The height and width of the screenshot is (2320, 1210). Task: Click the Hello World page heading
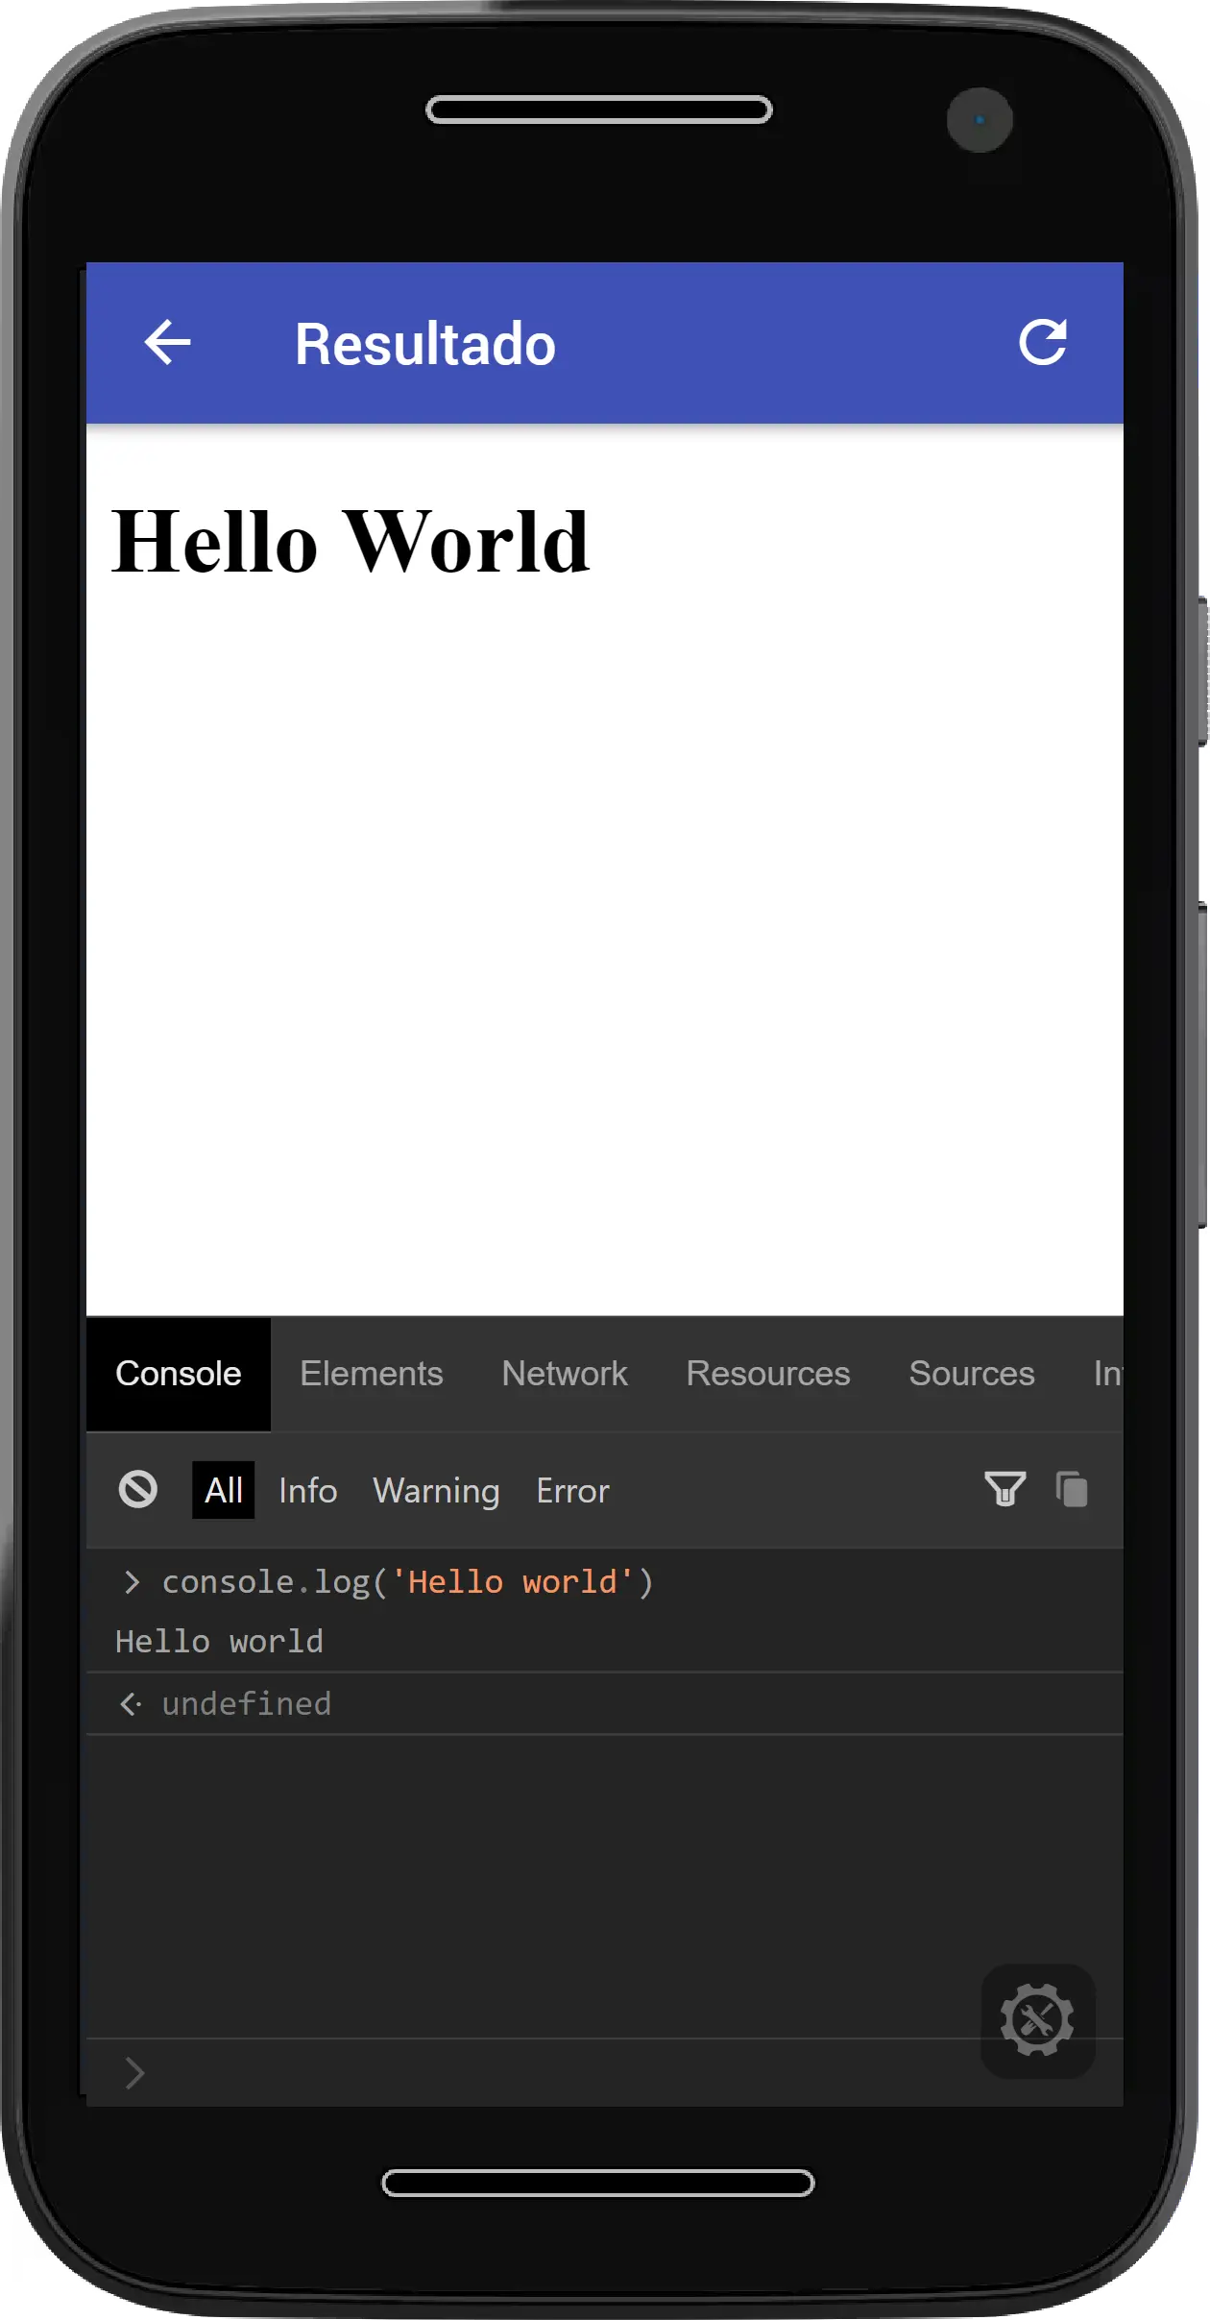pos(350,542)
